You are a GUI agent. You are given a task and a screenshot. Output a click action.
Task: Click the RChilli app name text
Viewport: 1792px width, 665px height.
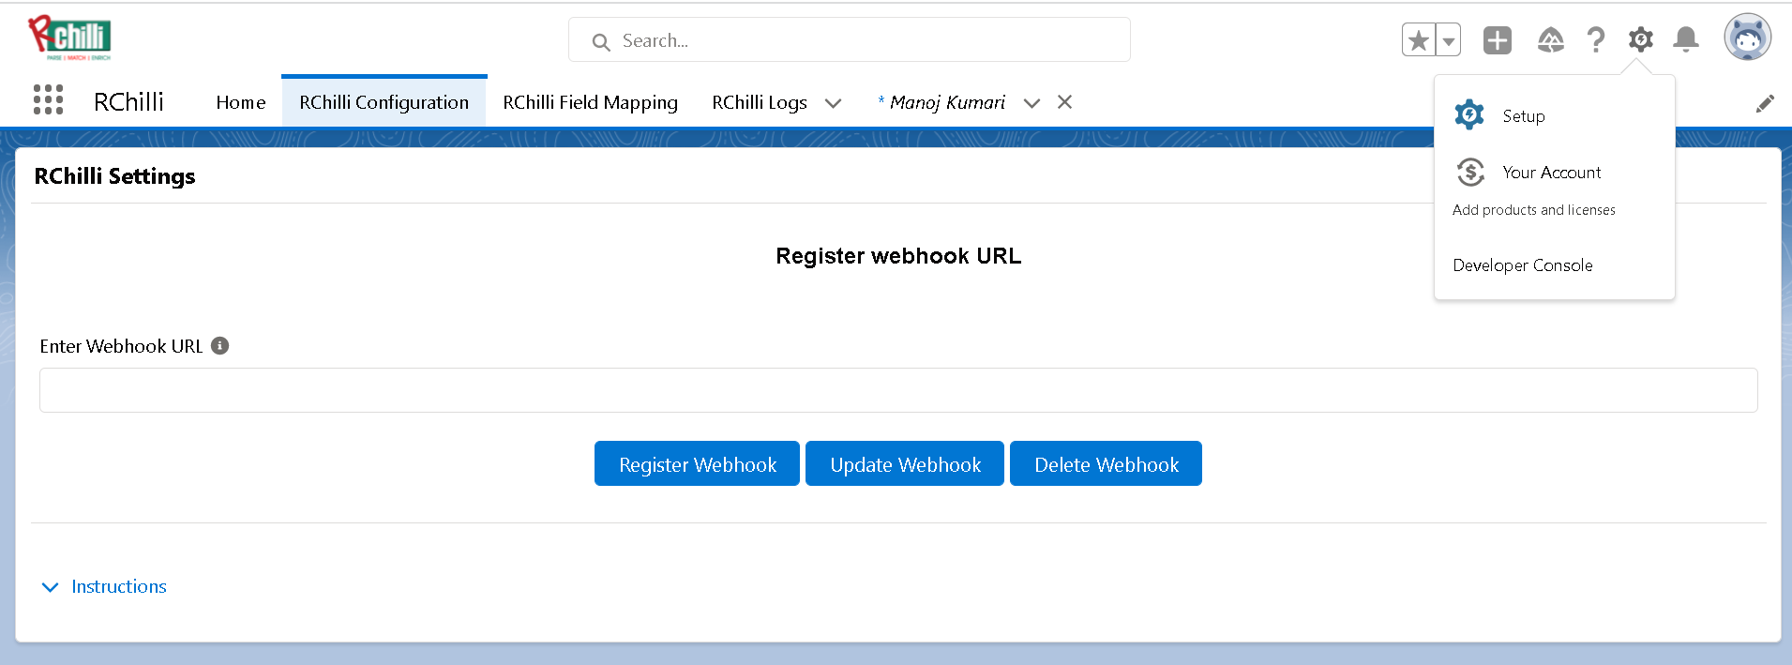coord(128,101)
